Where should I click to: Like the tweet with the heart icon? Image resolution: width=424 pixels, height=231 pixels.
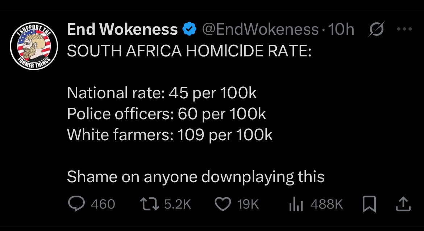[x=223, y=204]
